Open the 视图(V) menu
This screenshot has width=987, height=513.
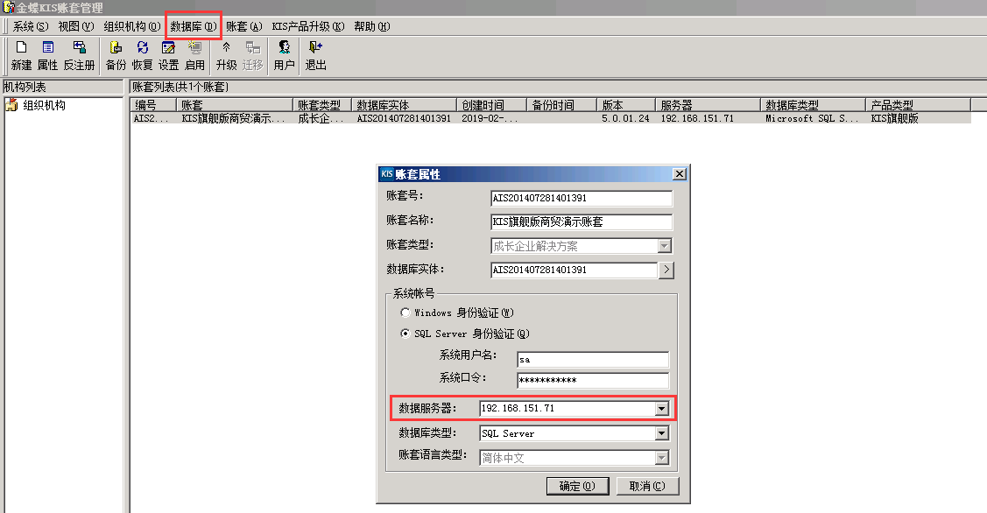pos(75,26)
